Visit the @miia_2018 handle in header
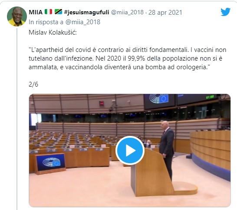 pos(127,13)
